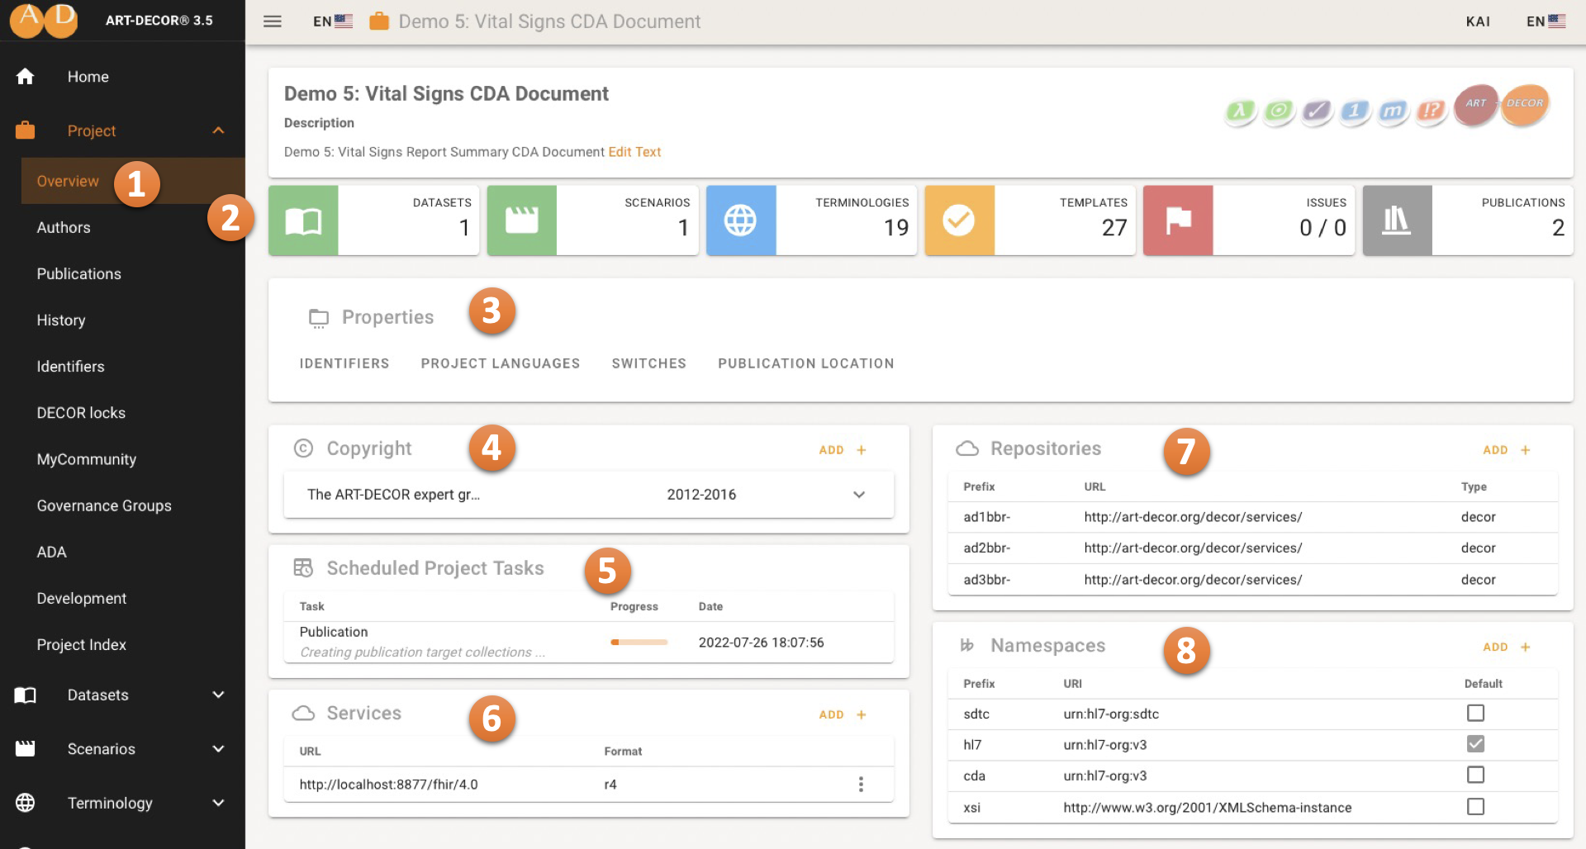Click the Publication task progress bar

[x=639, y=643]
